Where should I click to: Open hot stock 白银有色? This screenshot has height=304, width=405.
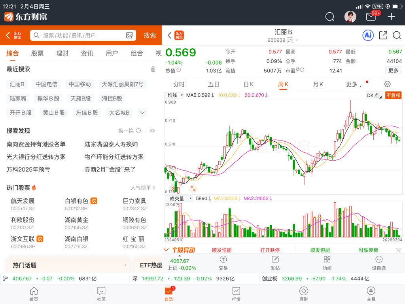81,204
